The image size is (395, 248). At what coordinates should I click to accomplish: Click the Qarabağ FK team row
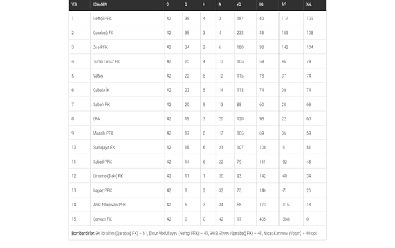point(103,33)
